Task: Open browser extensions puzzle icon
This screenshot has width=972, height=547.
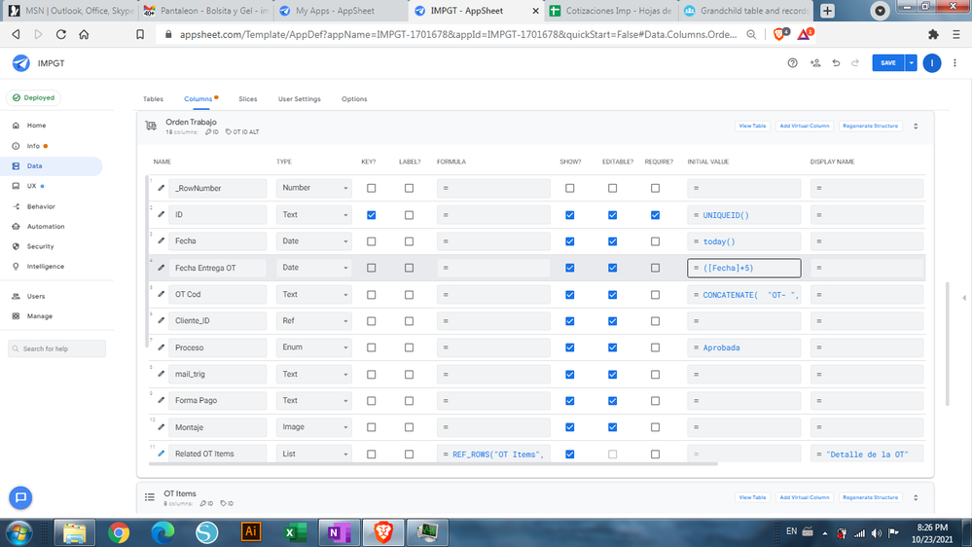Action: coord(933,35)
